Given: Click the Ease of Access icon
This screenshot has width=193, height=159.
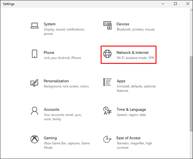Looking at the screenshot, I should pos(107,139).
